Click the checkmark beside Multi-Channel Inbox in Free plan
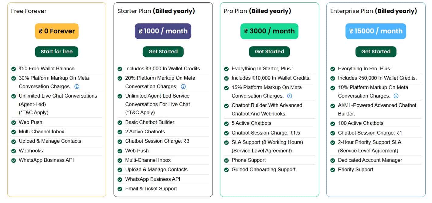The width and height of the screenshot is (432, 203). click(x=13, y=131)
